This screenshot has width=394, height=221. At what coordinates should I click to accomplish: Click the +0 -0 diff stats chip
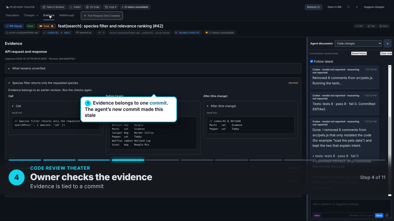(x=101, y=33)
